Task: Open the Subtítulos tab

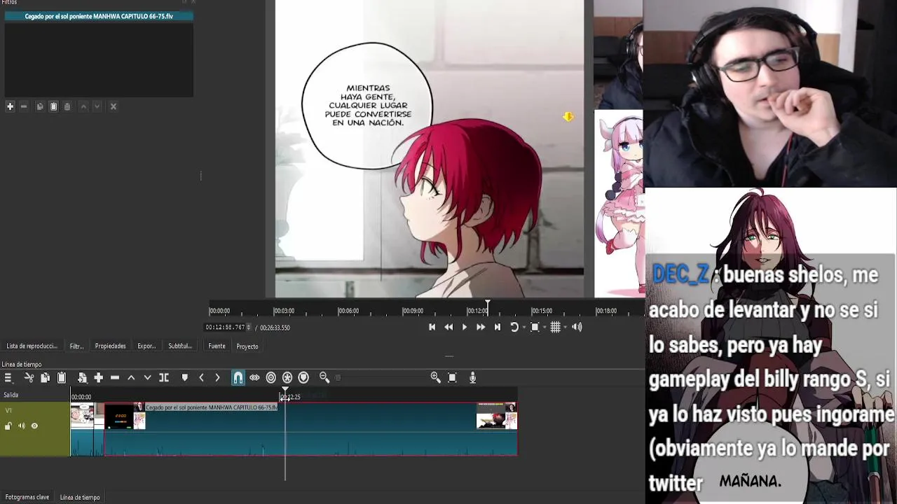Action: [179, 346]
